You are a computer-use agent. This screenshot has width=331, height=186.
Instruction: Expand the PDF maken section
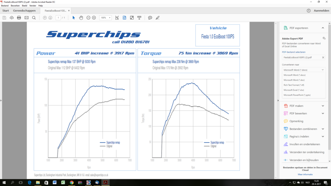pos(323,105)
